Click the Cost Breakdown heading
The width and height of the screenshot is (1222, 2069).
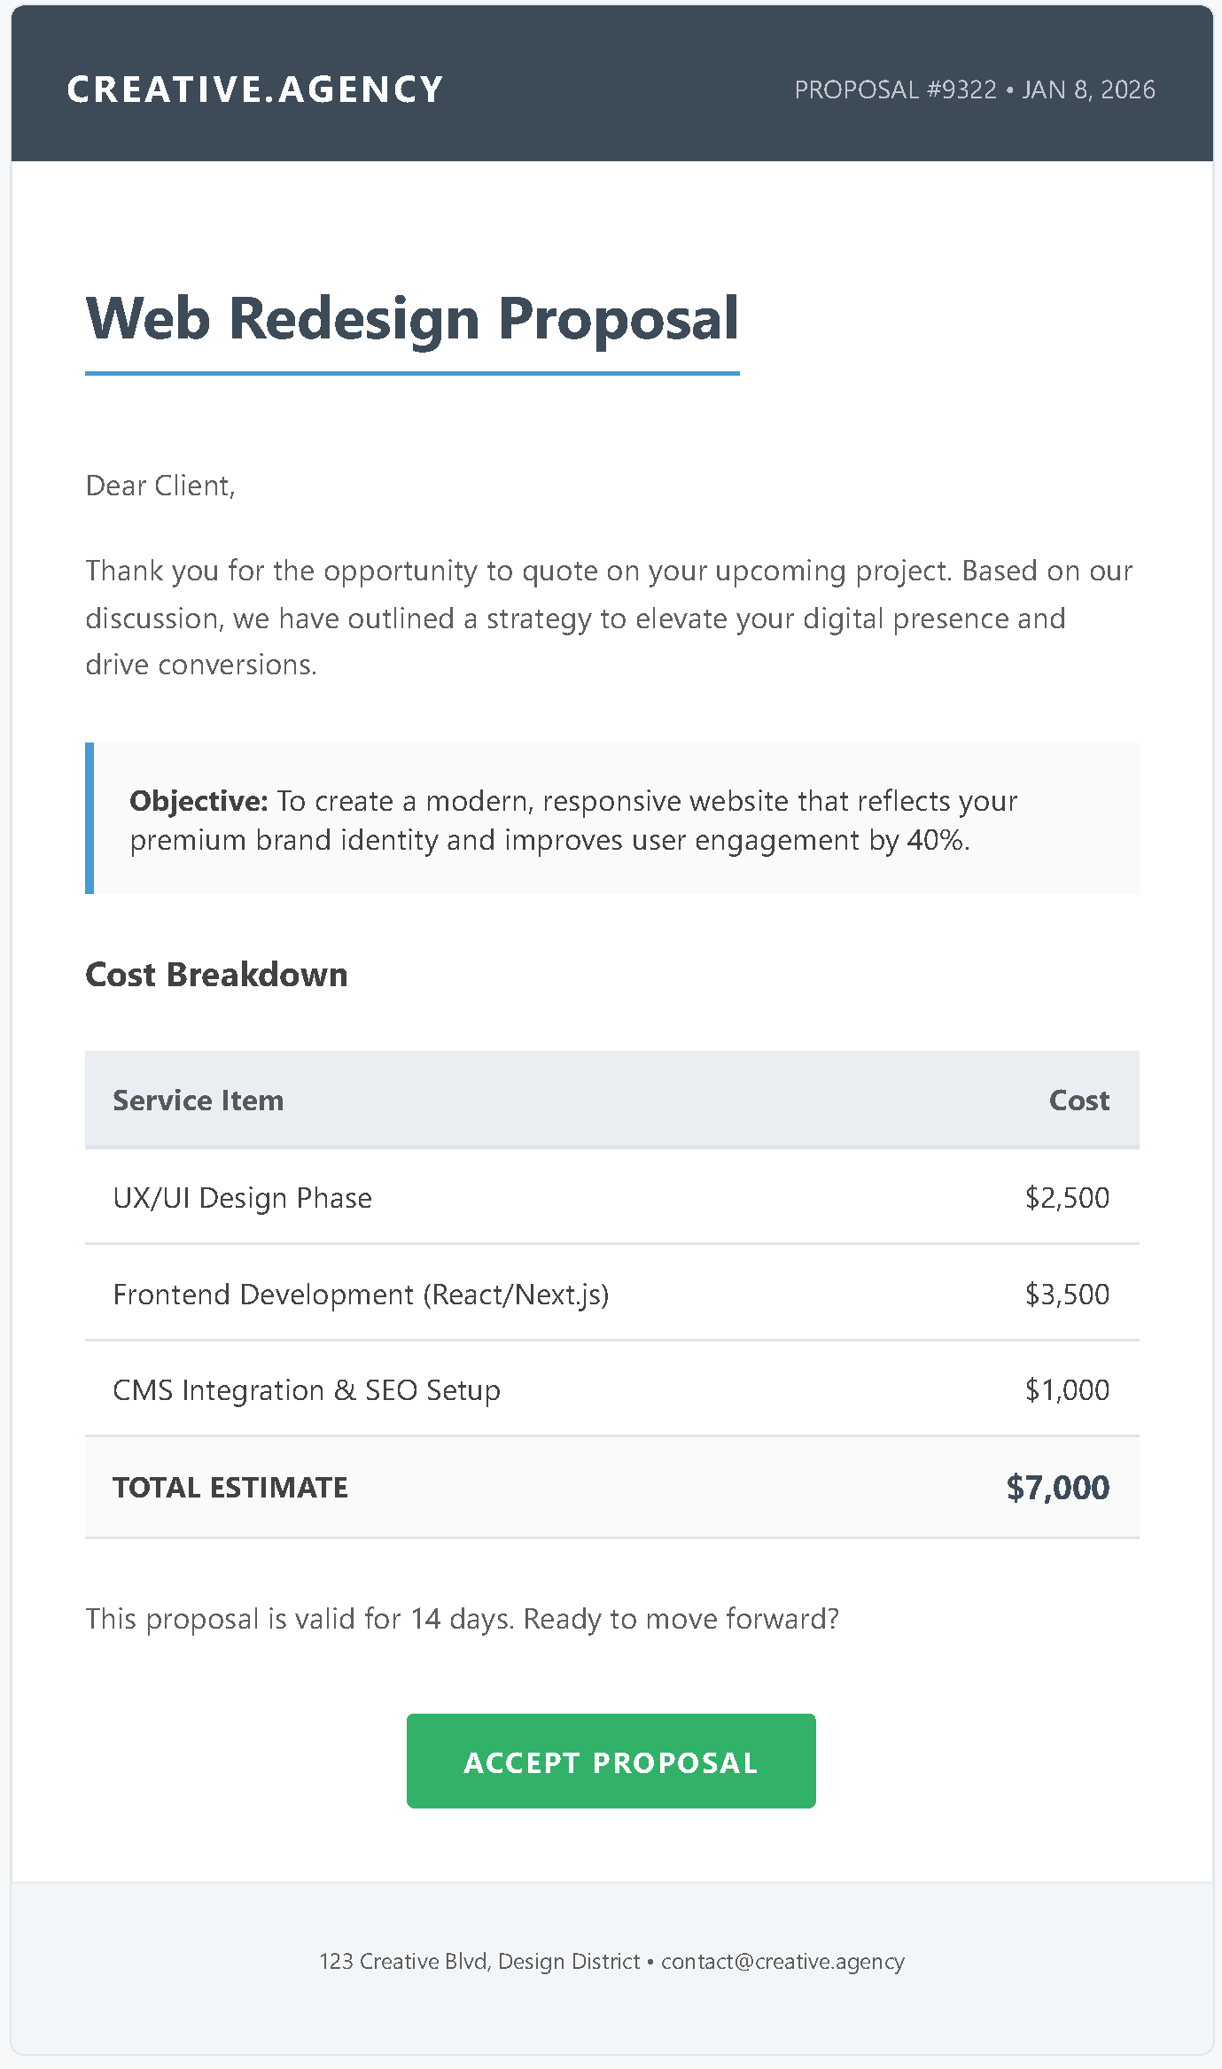(216, 975)
